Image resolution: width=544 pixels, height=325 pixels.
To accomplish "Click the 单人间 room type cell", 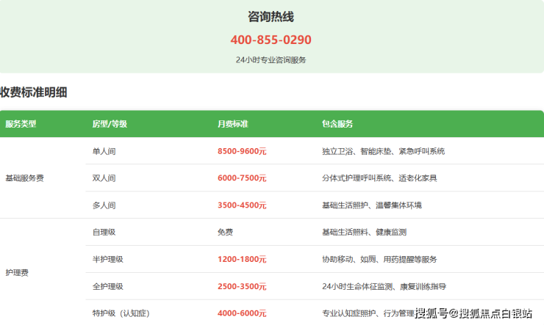I will pos(104,151).
